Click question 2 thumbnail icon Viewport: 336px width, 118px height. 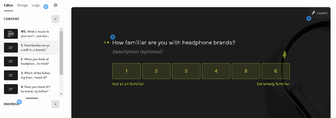(x=11, y=61)
